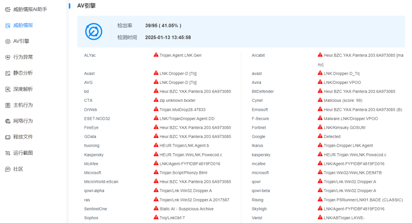Click ESET-NOD32 result LNK/TrojanDropper.Agent.DD
Viewport: 412px width, 223px height.
point(187,119)
